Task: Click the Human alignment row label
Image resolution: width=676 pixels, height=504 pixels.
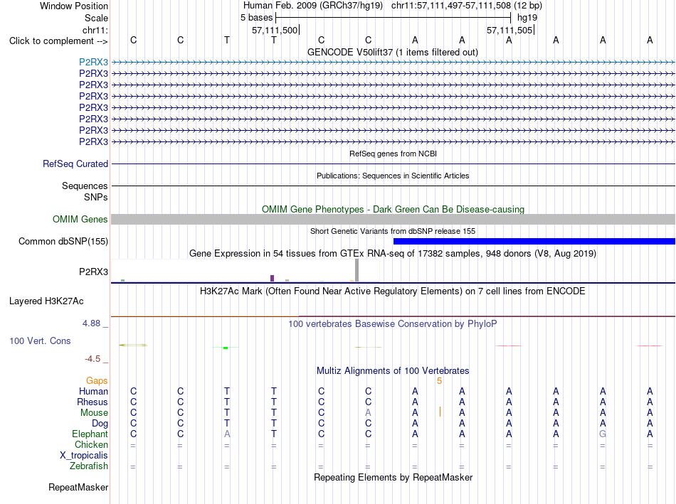Action: (x=93, y=391)
